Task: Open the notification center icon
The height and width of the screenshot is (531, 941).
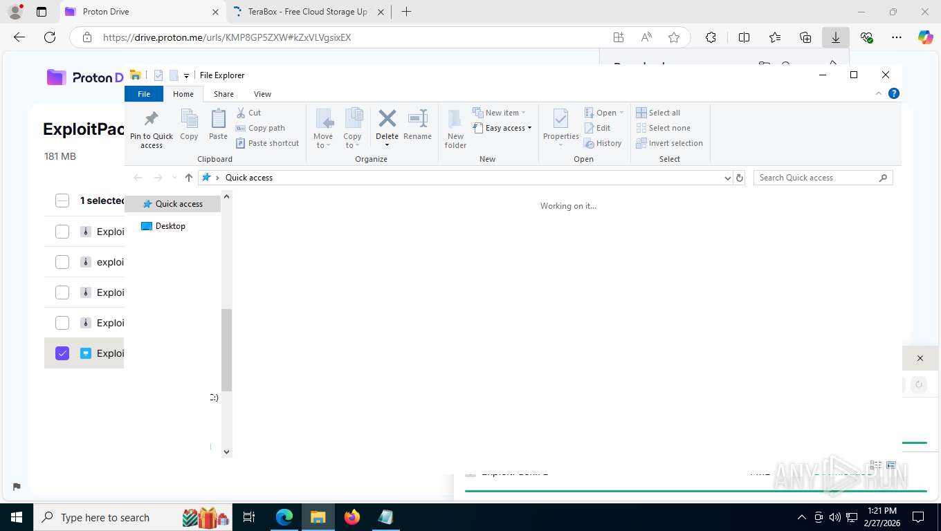Action: (x=918, y=517)
